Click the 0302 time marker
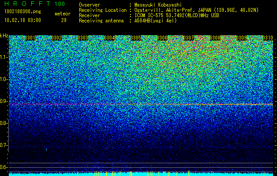Viewport: 277px width, 176px height. [x=56, y=38]
